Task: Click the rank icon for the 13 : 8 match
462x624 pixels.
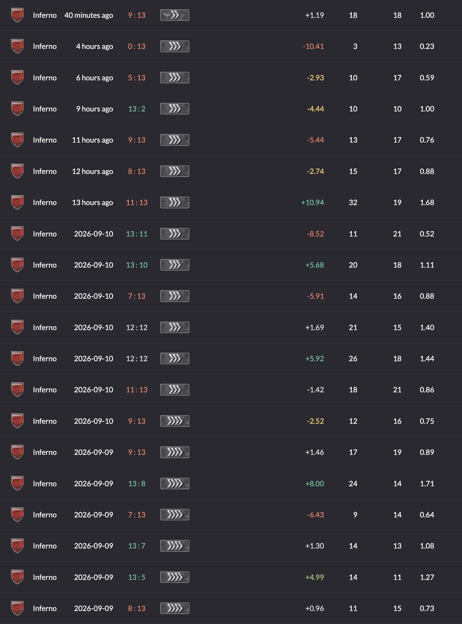Action: click(175, 484)
